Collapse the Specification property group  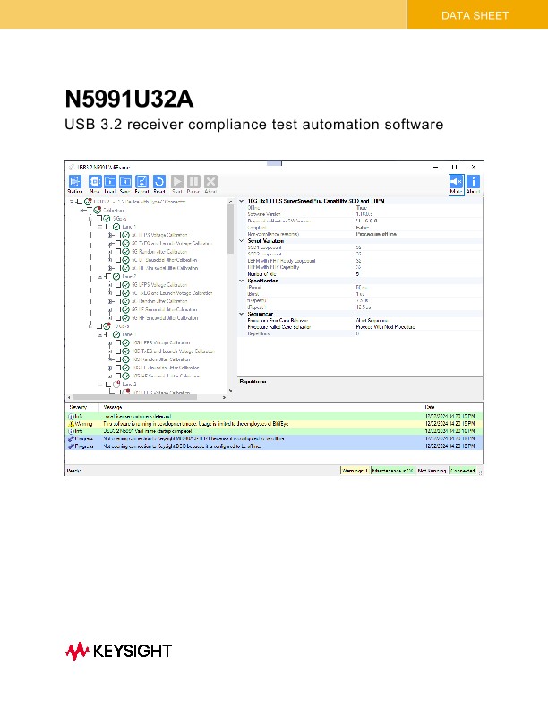click(242, 281)
